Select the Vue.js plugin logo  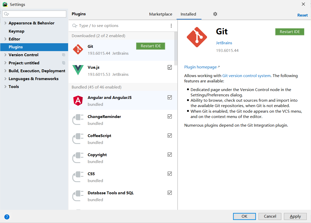click(x=78, y=70)
